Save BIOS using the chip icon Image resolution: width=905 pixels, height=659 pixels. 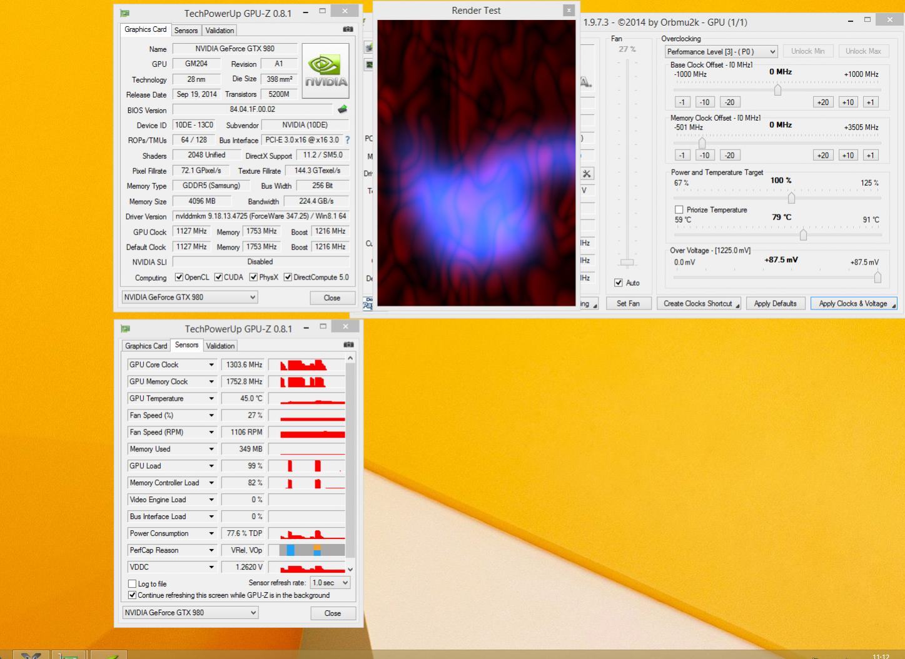pyautogui.click(x=342, y=109)
